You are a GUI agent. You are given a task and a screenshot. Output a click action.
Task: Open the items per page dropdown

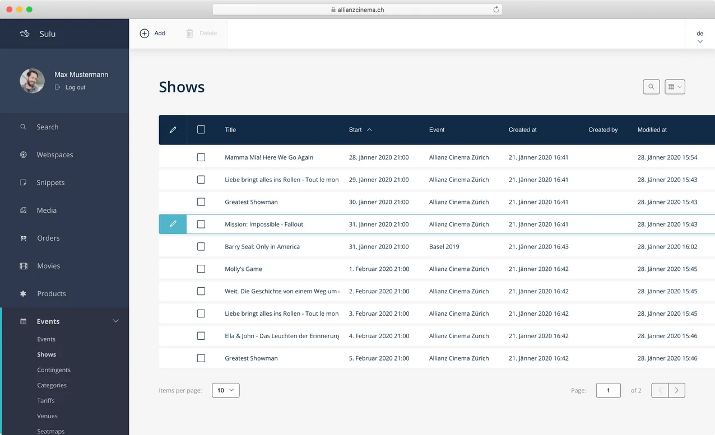point(225,390)
